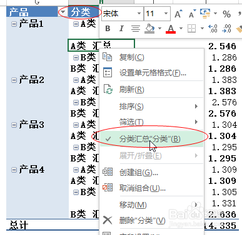Apply percent style format
Image resolution: width=242 pixels, height=235 pixels.
pyautogui.click(x=226, y=14)
